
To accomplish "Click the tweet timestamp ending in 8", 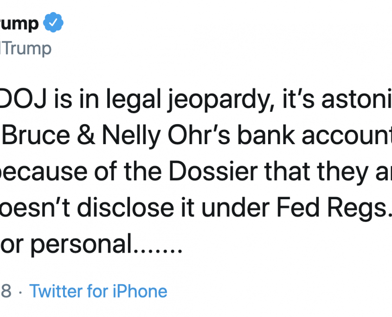I will click(6, 291).
